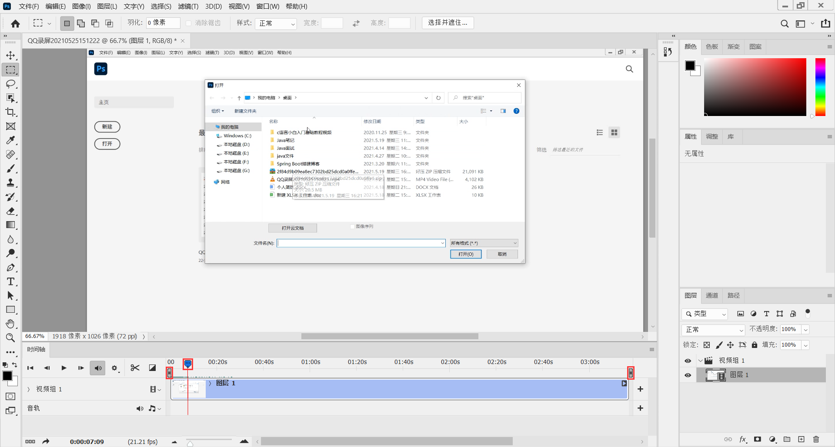Turn on the layer filter switch

click(x=808, y=313)
